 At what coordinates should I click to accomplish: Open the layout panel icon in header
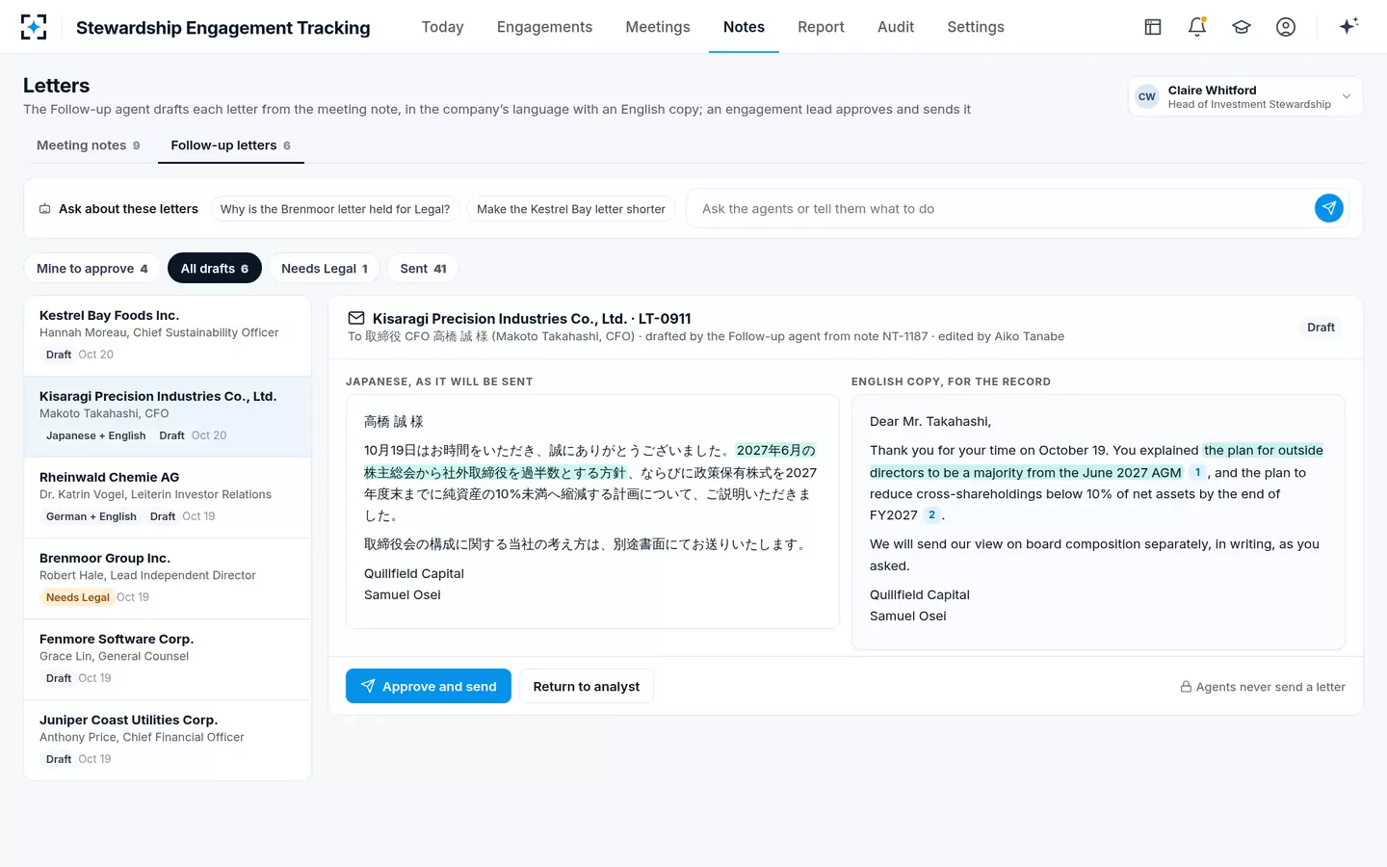point(1153,27)
